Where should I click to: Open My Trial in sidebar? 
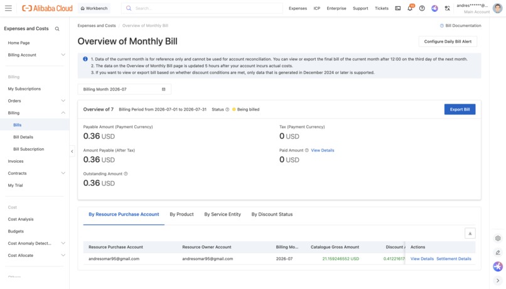[15, 185]
